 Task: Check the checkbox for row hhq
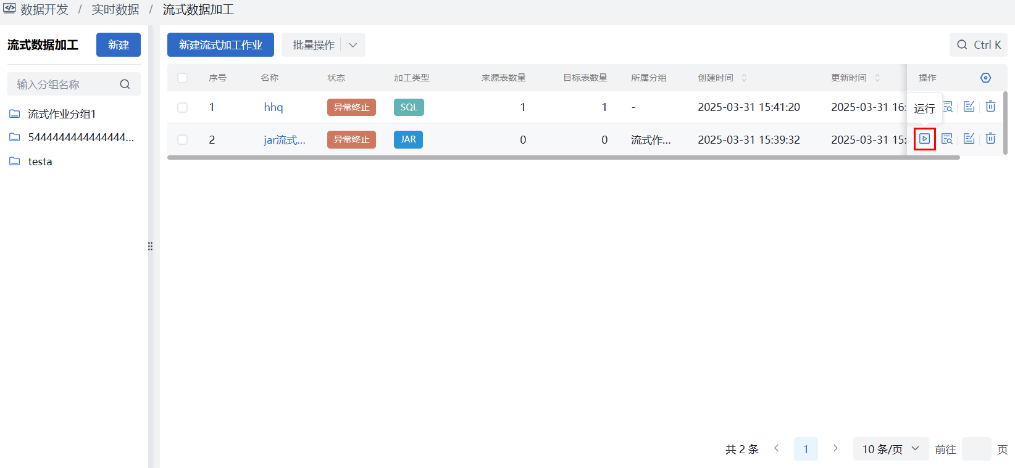182,107
